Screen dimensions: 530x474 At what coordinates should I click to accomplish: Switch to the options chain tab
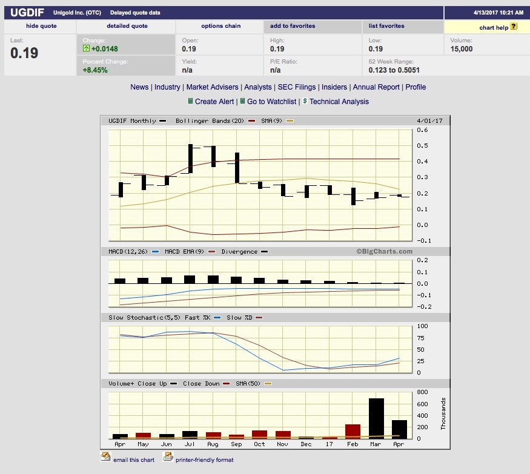[221, 26]
